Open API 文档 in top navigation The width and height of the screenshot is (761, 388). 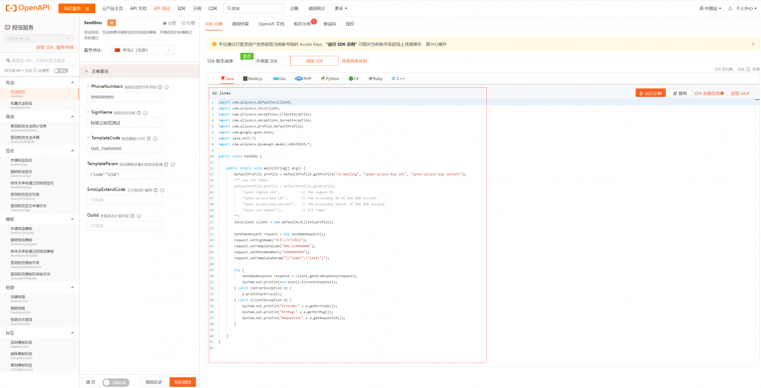[139, 8]
